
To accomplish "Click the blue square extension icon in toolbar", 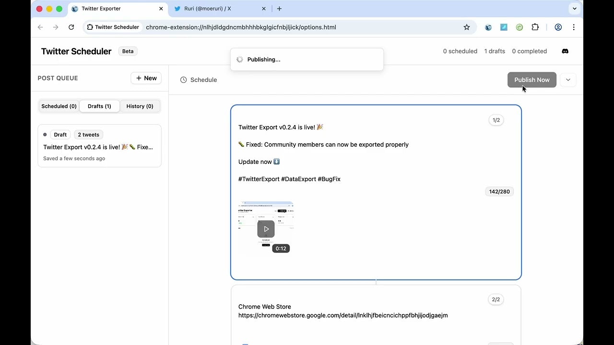I will tap(504, 27).
